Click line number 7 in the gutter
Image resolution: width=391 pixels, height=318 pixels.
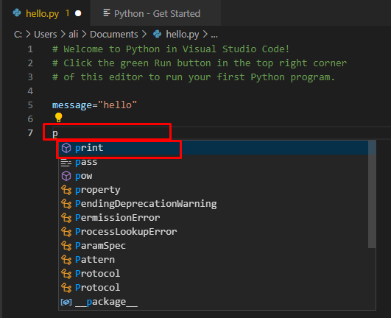coord(30,132)
